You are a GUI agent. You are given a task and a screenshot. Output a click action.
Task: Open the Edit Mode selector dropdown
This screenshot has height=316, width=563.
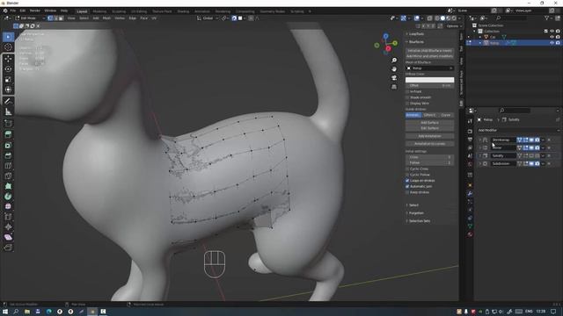[x=30, y=18]
